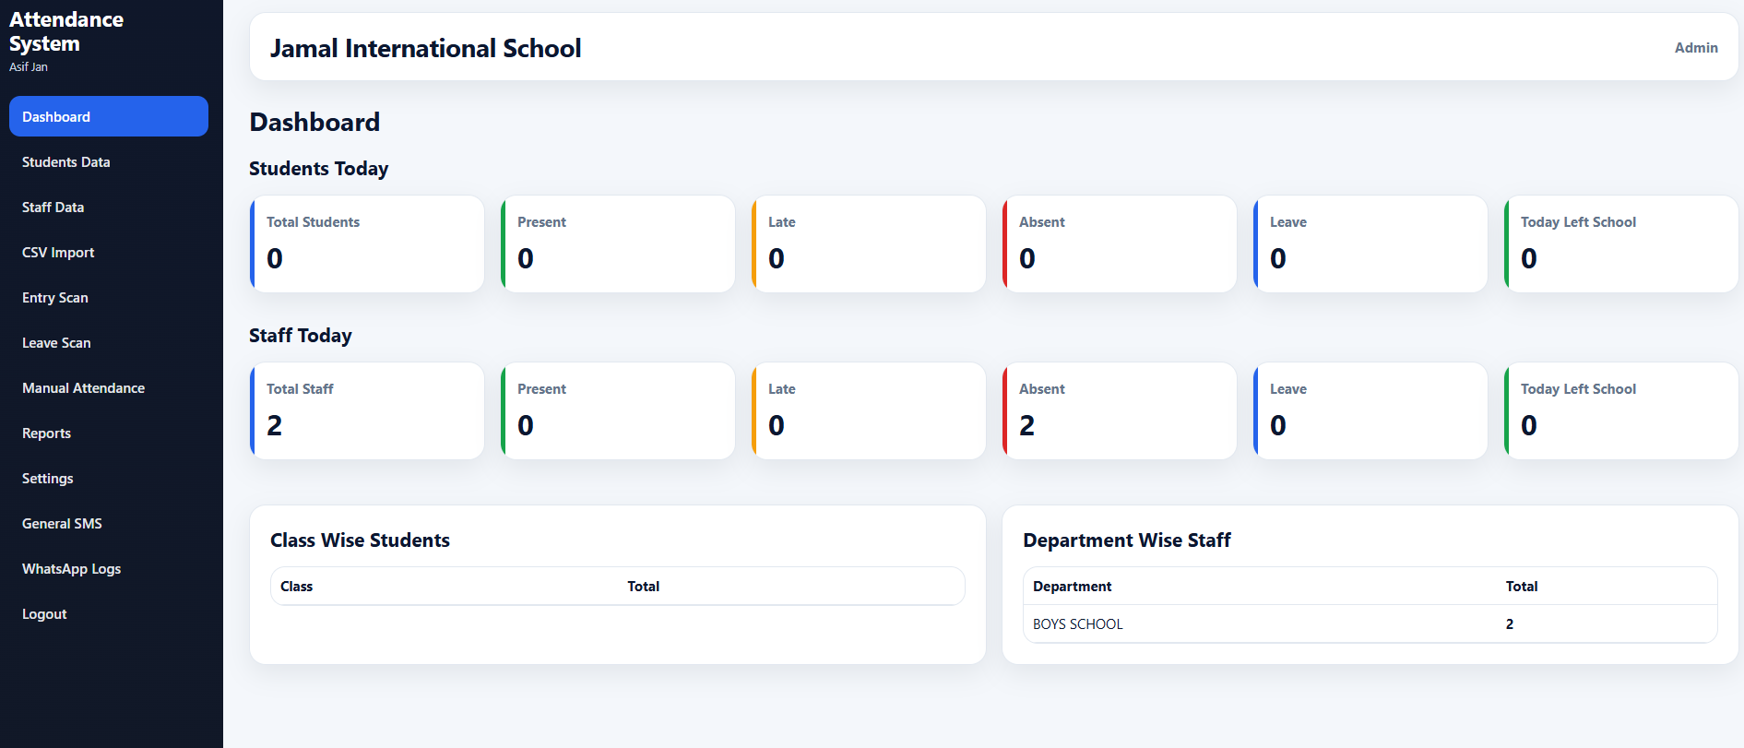Click the BOYS SCHOOL department row
Image resolution: width=1744 pixels, height=748 pixels.
[x=1370, y=623]
